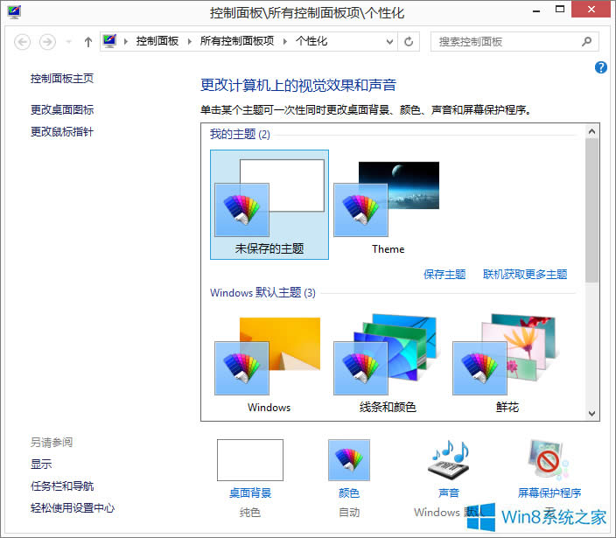Viewport: 616px width, 538px height.
Task: Expand the arrow after 所有控制面板项 breadcrumb
Action: (x=285, y=42)
